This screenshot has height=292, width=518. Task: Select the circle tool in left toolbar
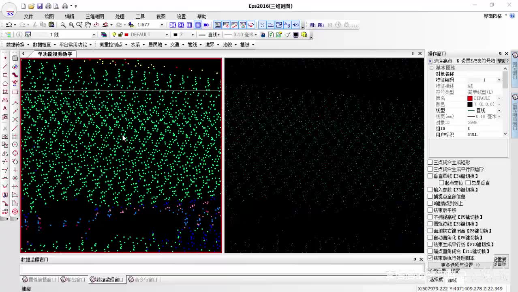coord(15,145)
